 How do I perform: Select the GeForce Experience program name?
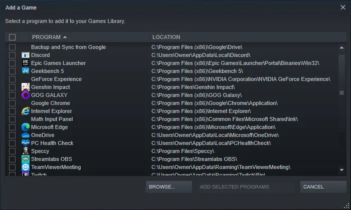click(x=56, y=79)
